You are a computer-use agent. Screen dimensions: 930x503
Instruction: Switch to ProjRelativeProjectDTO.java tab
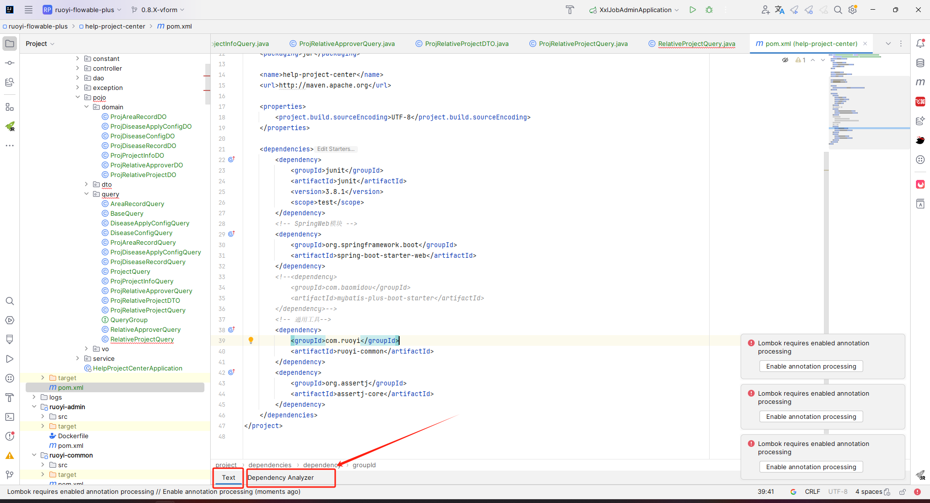click(466, 44)
